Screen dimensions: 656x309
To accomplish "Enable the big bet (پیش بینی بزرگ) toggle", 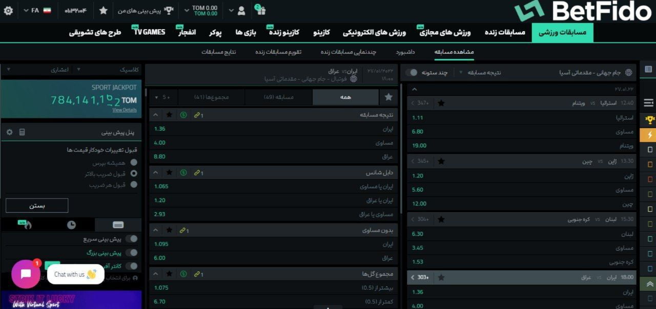I will tap(132, 252).
